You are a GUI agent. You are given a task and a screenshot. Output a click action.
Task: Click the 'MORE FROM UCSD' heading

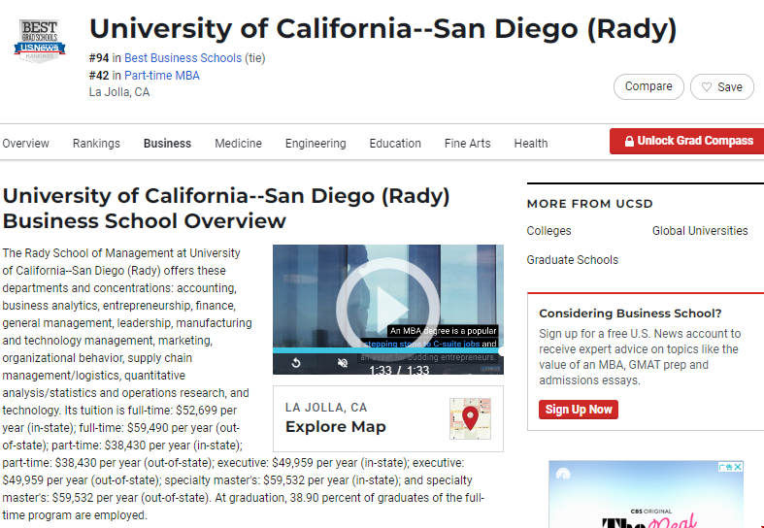coord(589,204)
